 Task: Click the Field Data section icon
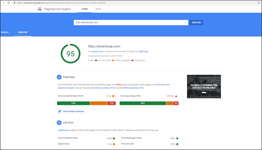59,77
